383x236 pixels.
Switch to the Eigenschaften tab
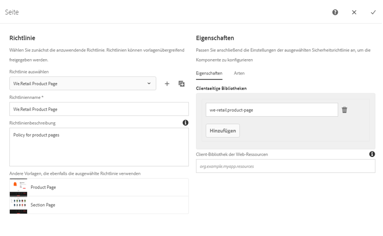[209, 73]
